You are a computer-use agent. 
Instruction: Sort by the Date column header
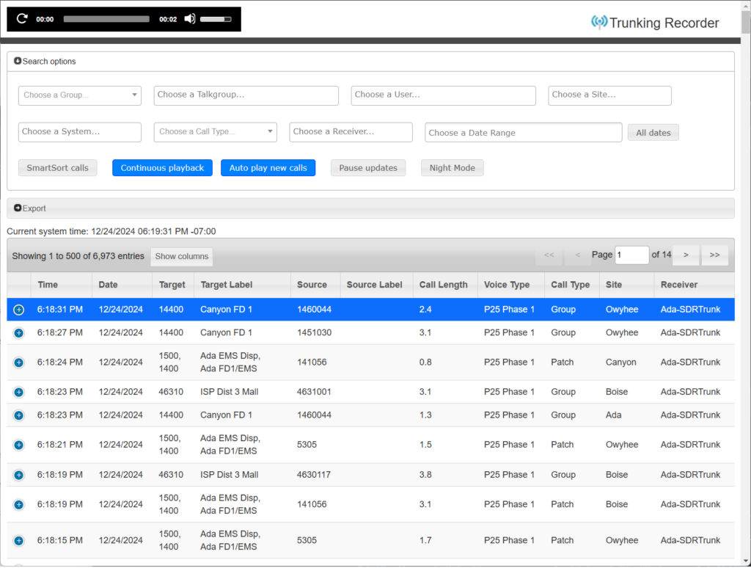(122, 285)
